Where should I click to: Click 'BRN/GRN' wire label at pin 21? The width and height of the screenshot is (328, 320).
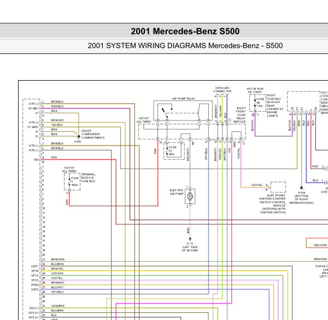click(58, 259)
